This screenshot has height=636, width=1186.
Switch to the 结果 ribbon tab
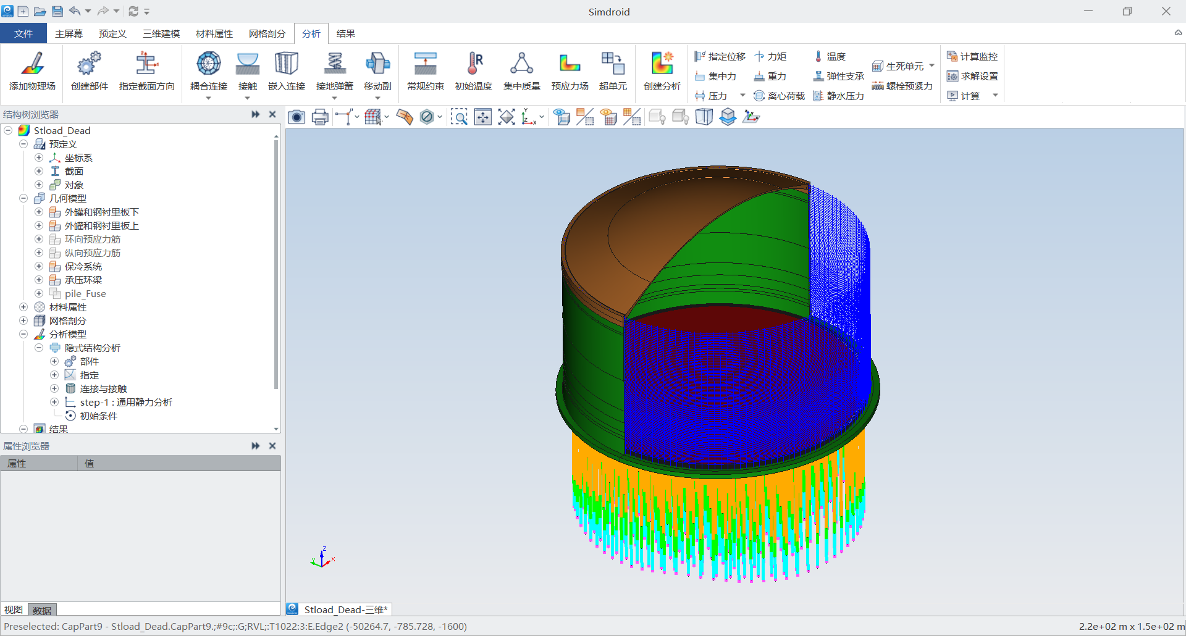click(346, 33)
